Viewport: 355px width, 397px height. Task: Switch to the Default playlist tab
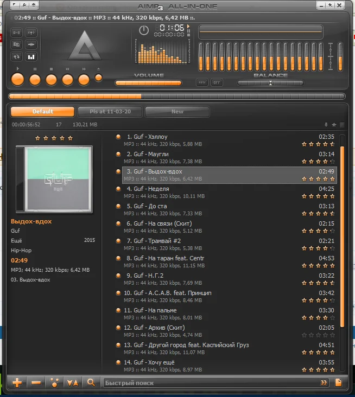coord(42,112)
